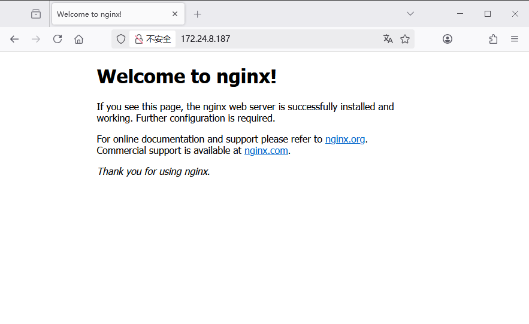
Task: Bookmark this page with the star
Action: click(405, 39)
